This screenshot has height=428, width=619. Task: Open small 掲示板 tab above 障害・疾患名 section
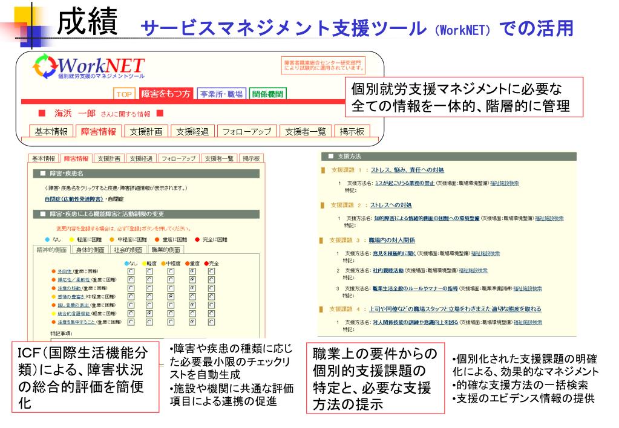point(251,158)
